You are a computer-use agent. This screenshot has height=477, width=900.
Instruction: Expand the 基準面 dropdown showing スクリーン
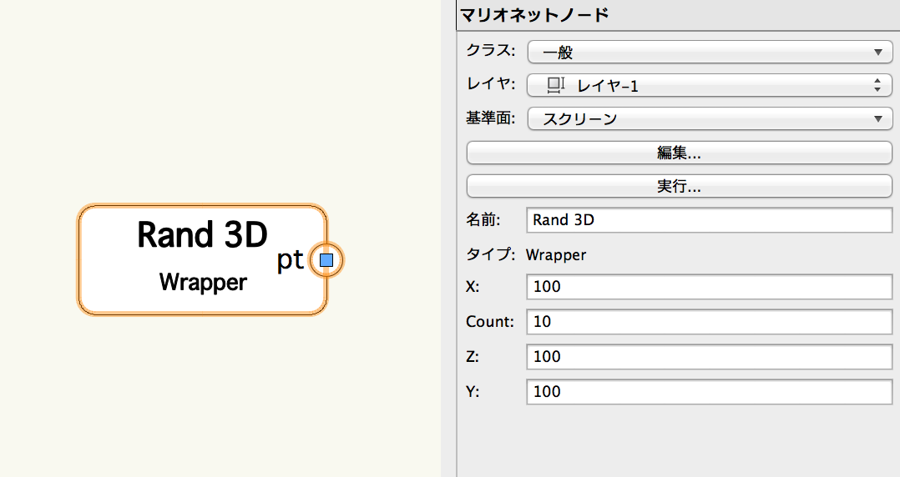click(x=710, y=118)
